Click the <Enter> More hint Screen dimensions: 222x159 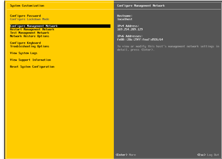[126, 155]
